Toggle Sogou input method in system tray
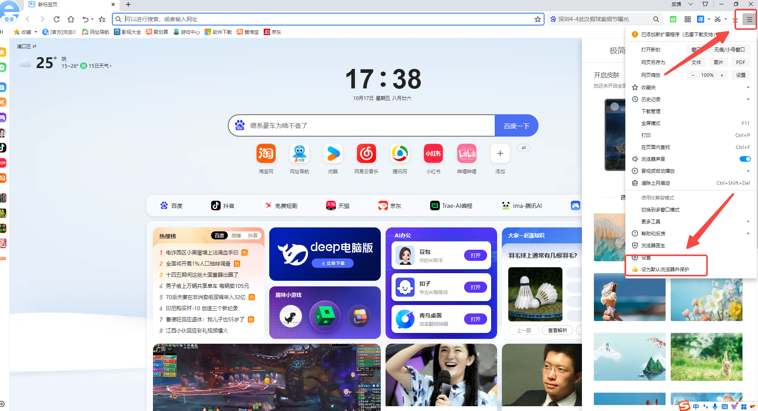The height and width of the screenshot is (411, 758). click(684, 406)
